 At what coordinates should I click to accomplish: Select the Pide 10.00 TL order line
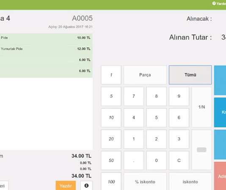pyautogui.click(x=46, y=38)
